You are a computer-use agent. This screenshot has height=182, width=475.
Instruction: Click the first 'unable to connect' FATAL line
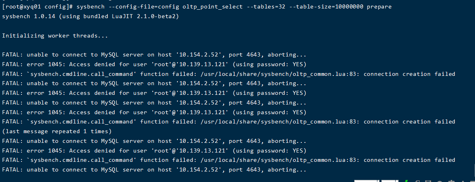[x=154, y=54]
